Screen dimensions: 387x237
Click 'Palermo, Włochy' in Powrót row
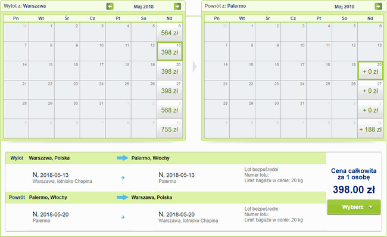pos(48,198)
